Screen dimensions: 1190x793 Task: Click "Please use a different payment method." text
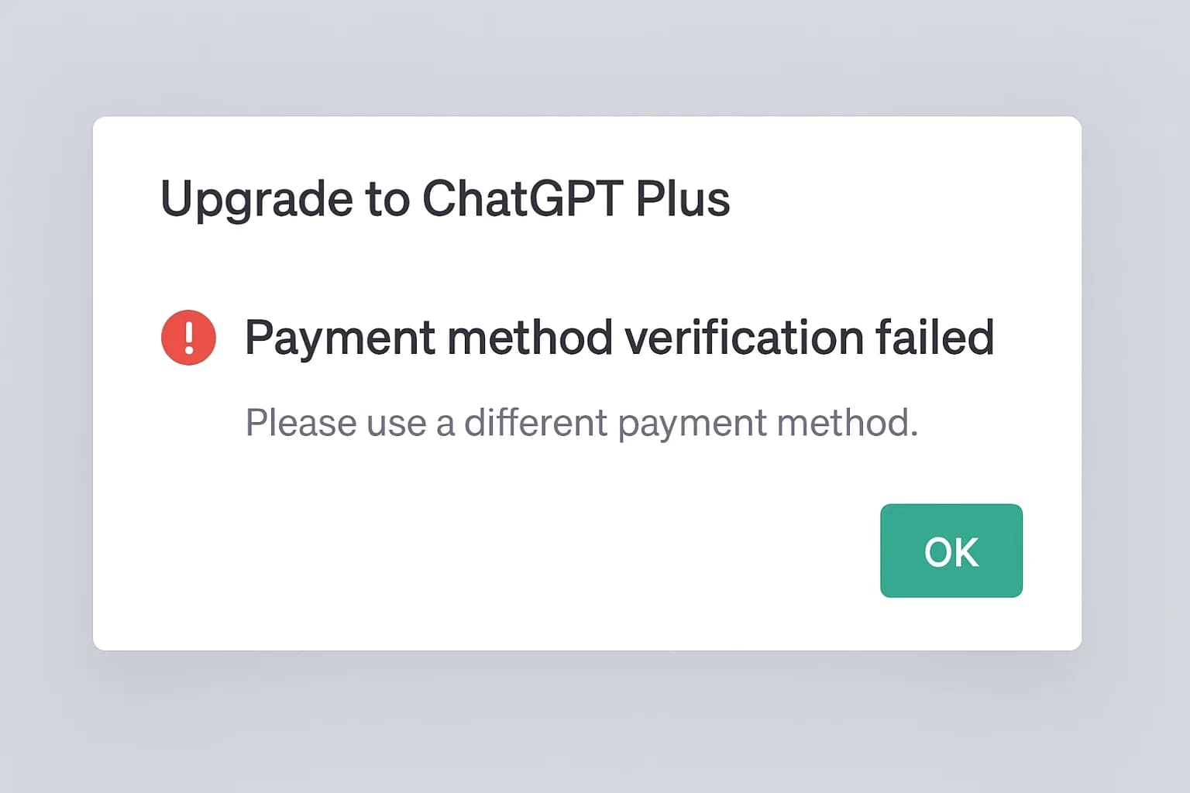coord(581,423)
